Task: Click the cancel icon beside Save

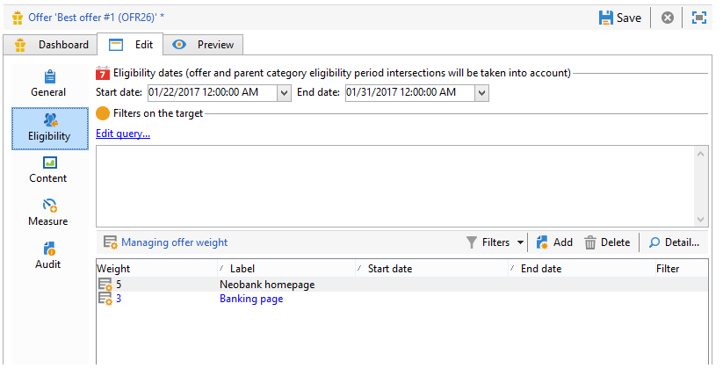Action: click(668, 18)
